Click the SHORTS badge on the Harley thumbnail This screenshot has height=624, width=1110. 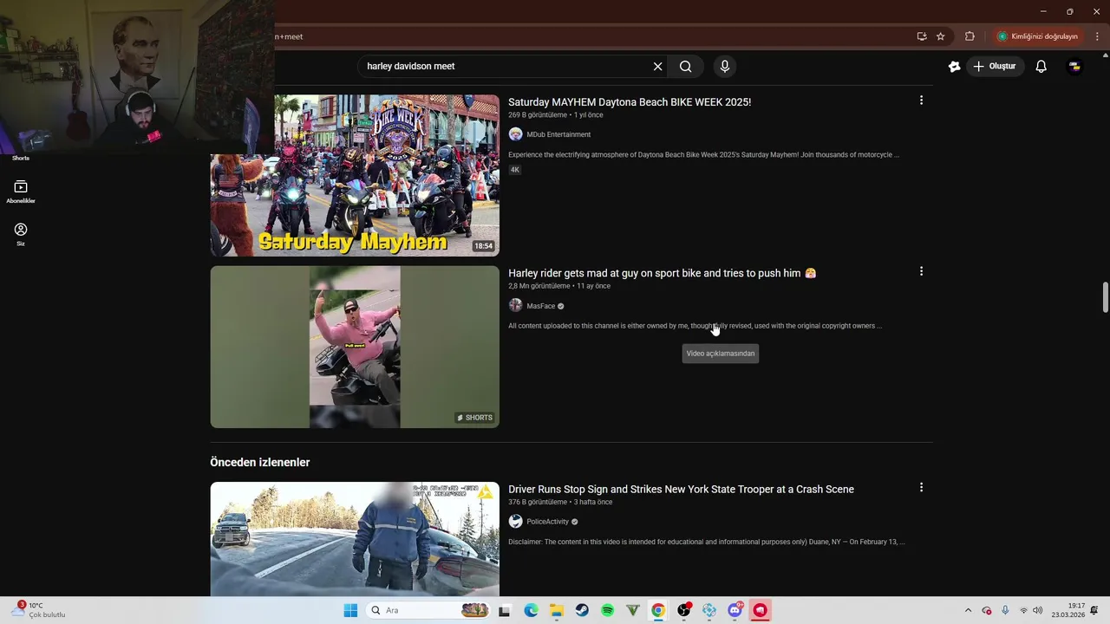(475, 418)
